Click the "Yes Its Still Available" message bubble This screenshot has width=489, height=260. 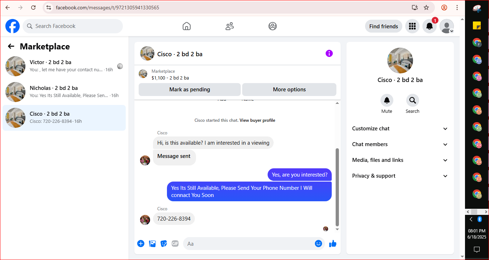pyautogui.click(x=249, y=192)
